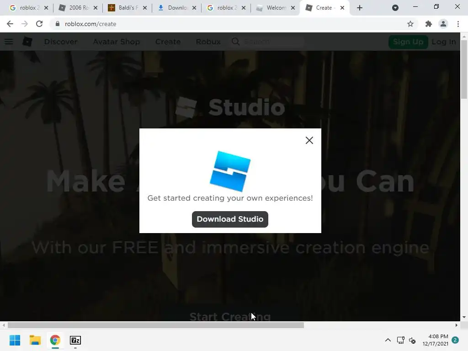
Task: Open File Explorer from the taskbar
Action: (x=35, y=340)
